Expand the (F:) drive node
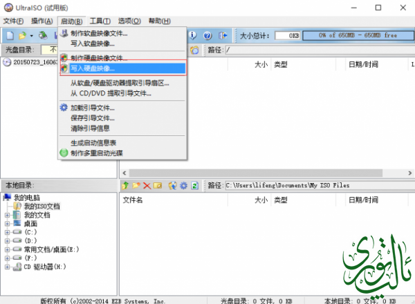Screen dimensions: 415x304 8,258
